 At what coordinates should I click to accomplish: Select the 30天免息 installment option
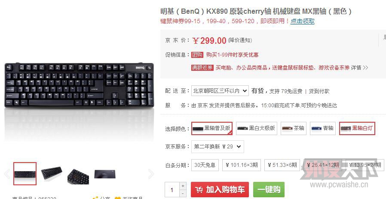click(205, 165)
